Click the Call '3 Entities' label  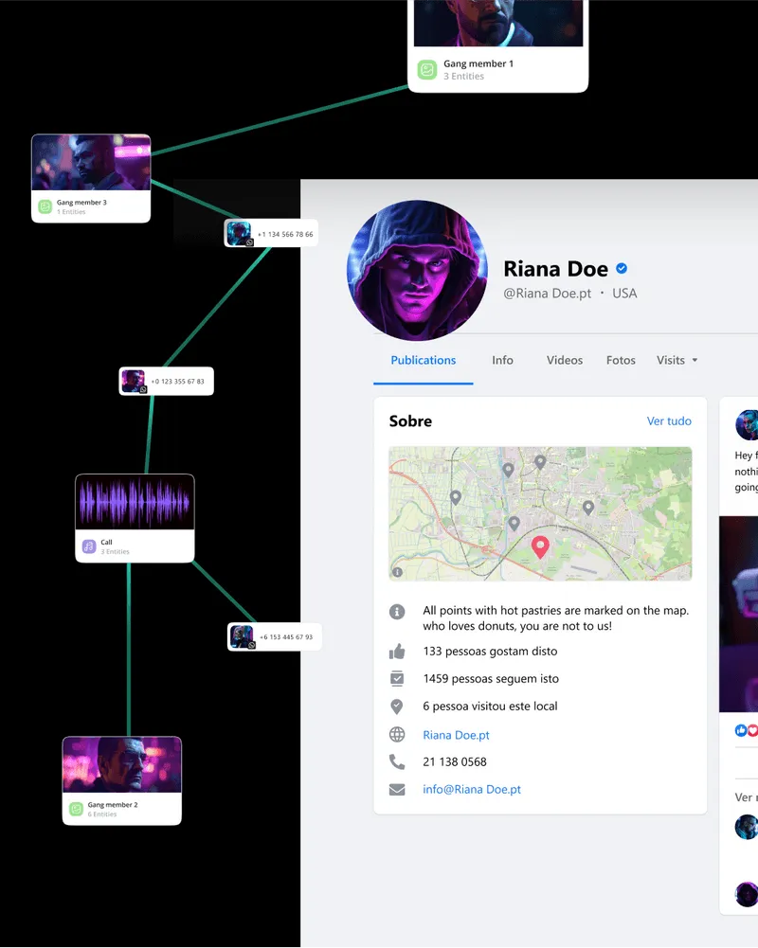[x=115, y=551]
